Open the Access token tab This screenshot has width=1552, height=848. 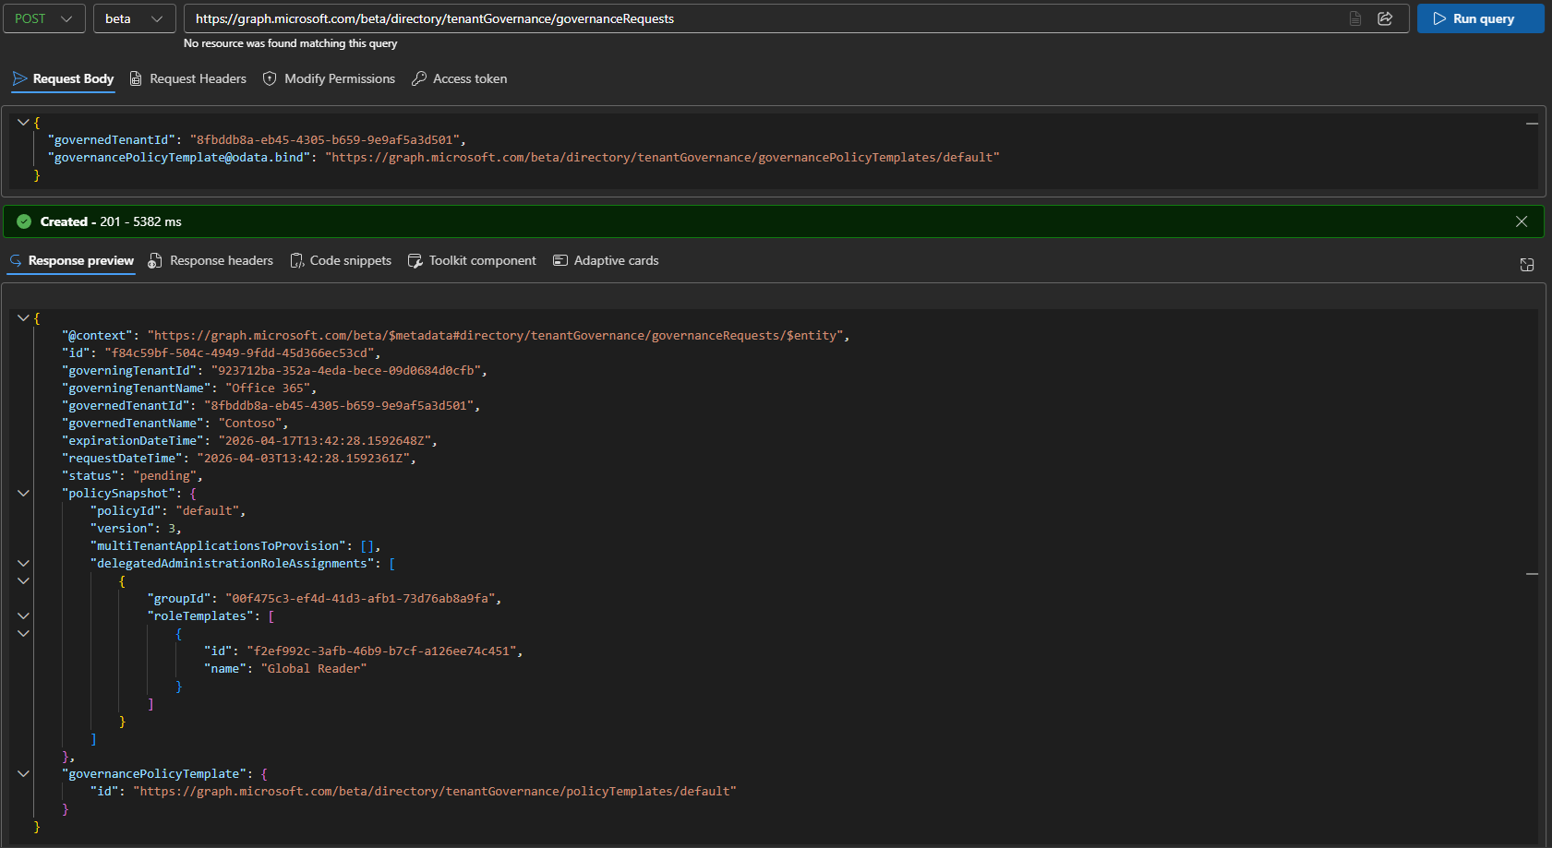click(x=460, y=78)
